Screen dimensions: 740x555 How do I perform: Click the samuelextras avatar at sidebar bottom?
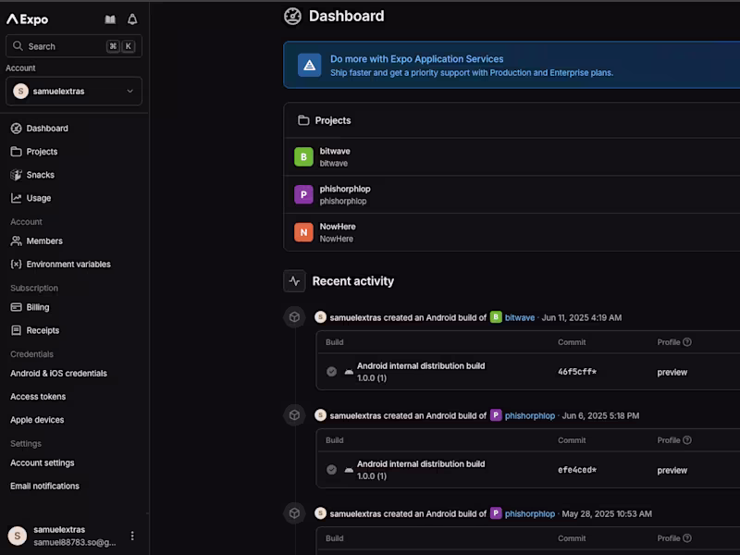tap(18, 536)
